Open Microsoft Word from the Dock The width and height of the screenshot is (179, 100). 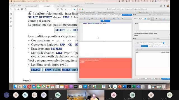tap(124, 87)
